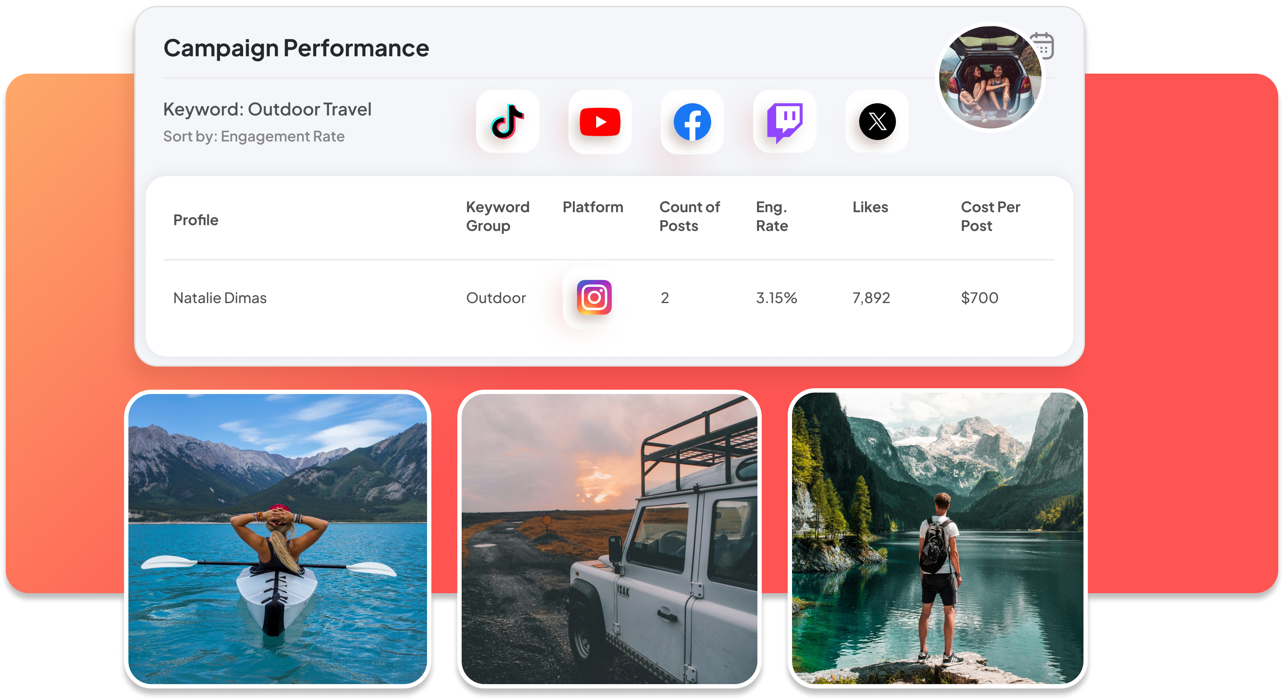This screenshot has height=700, width=1284.
Task: Click the Profile column header
Action: [195, 220]
